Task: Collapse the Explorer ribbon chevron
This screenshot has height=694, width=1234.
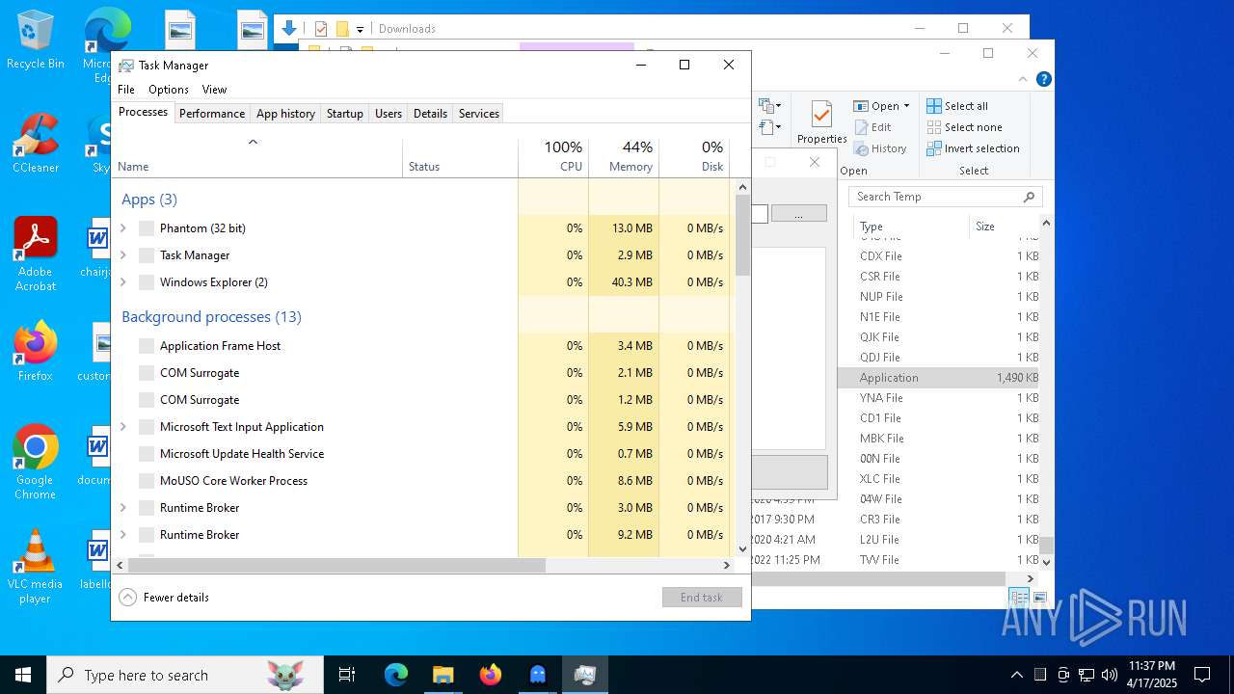Action: click(1025, 79)
